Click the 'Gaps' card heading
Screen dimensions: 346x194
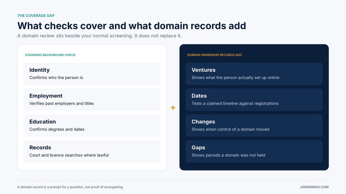coord(198,148)
